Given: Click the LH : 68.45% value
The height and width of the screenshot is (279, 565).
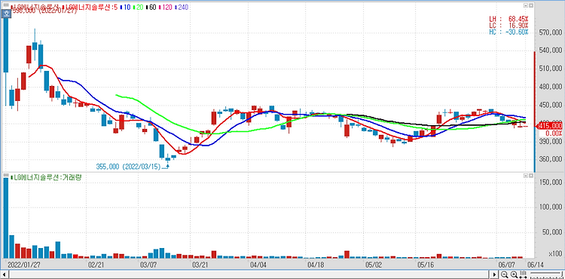Looking at the screenshot, I should click(508, 19).
